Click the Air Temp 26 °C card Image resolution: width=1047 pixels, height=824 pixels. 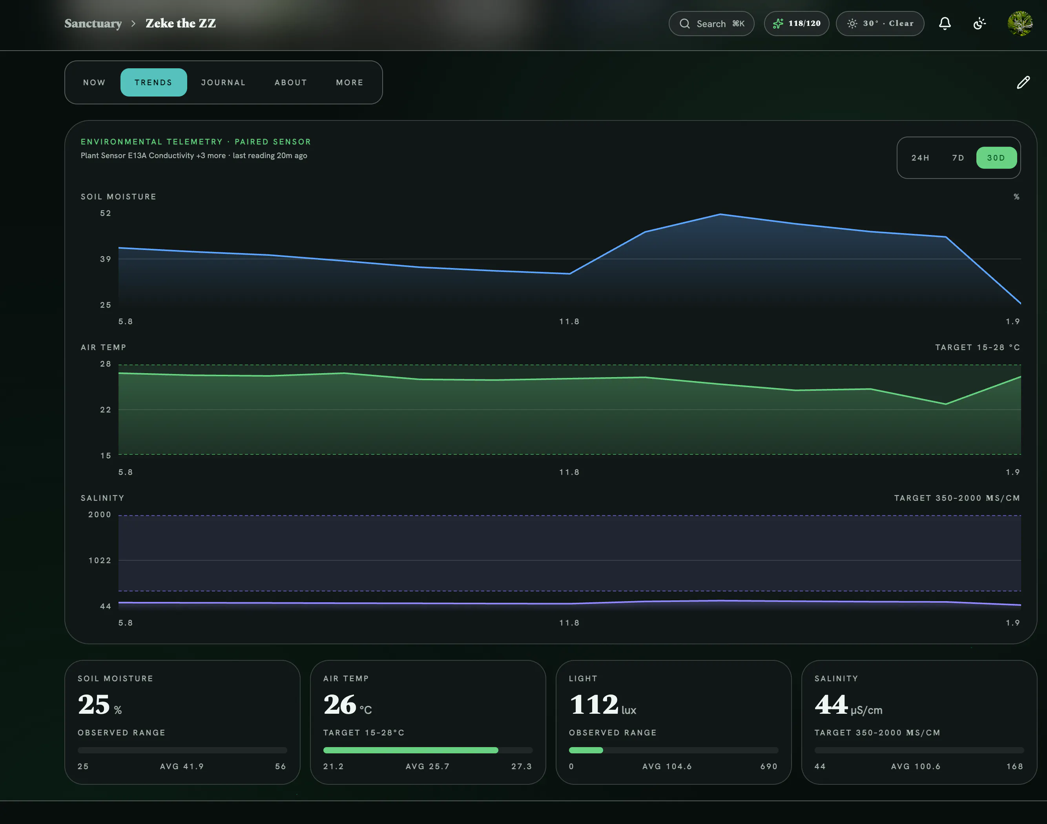[427, 722]
